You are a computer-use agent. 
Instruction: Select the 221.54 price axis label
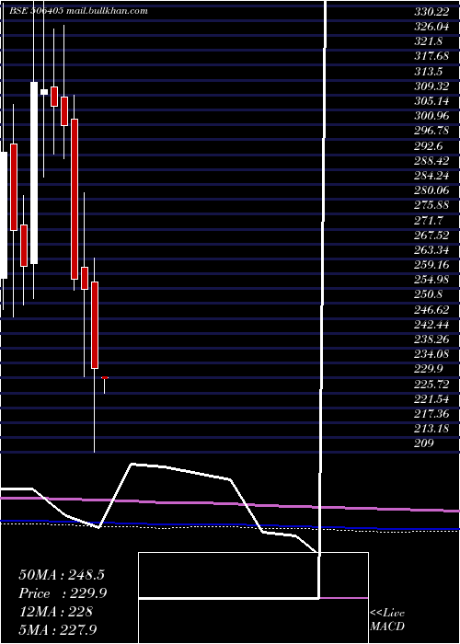click(431, 398)
